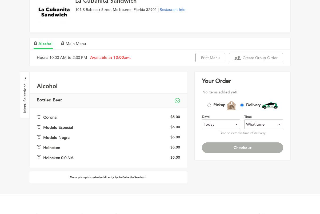The height and width of the screenshot is (214, 320).
Task: Collapse the Bottled Beer section
Action: pyautogui.click(x=177, y=101)
